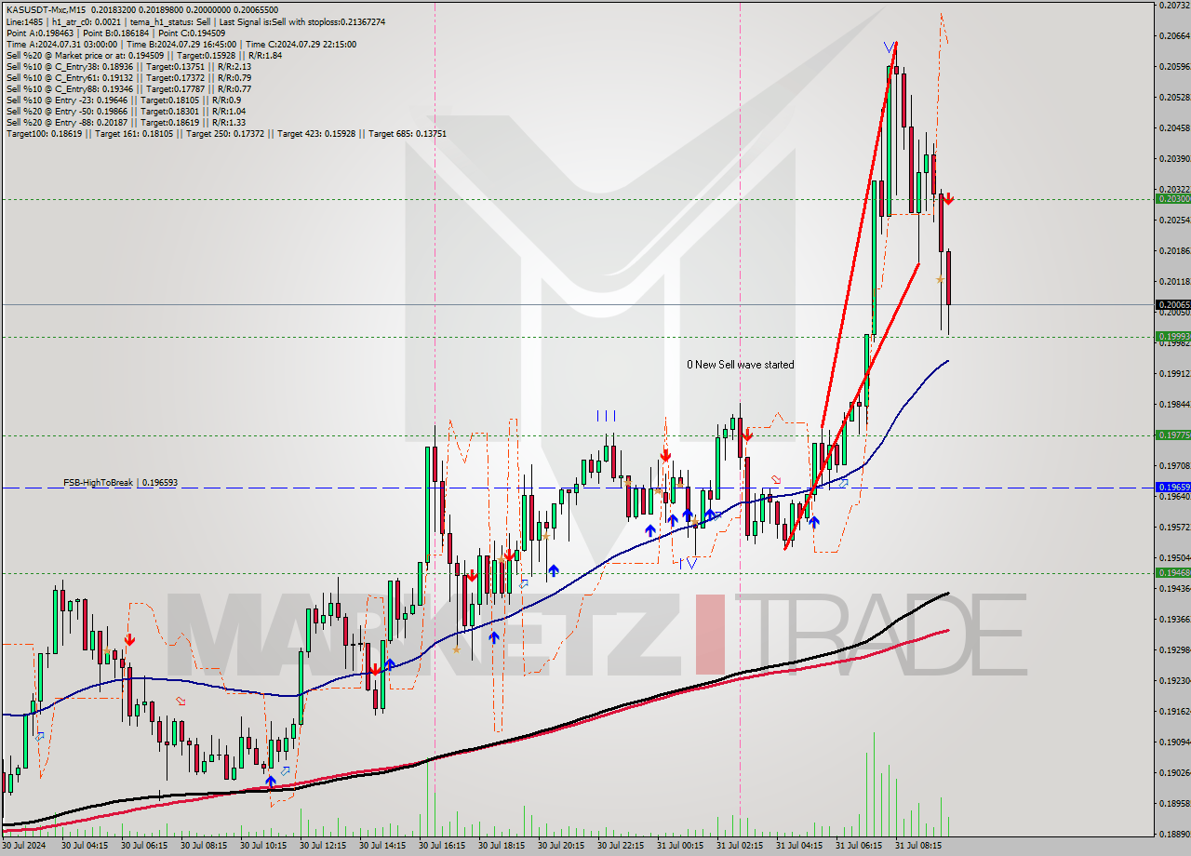Click the KASUSDT-Mxc,M15 symbol title line

point(141,9)
